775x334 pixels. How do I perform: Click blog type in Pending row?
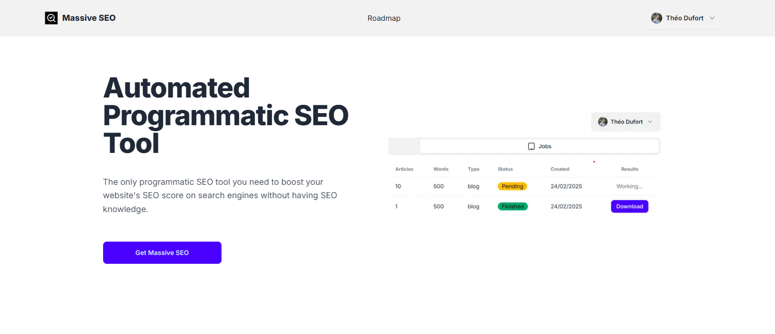tap(474, 186)
